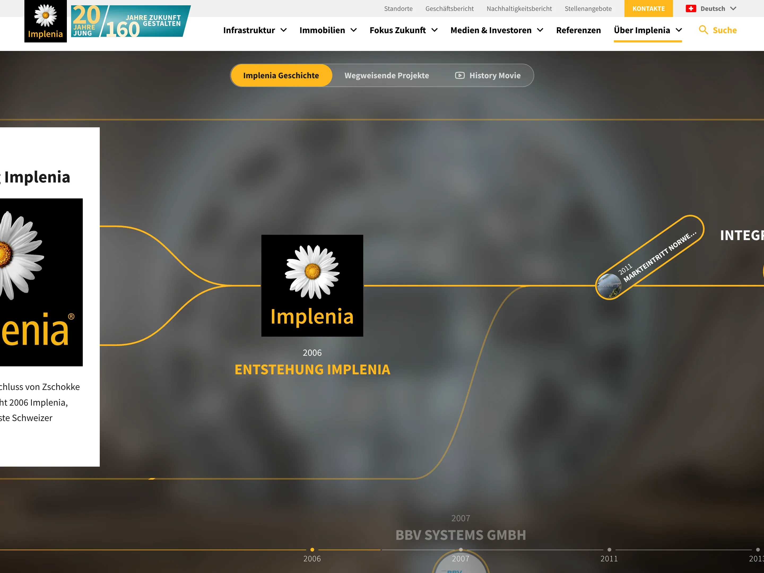Image resolution: width=764 pixels, height=573 pixels.
Task: Open the Standorte link
Action: (398, 9)
